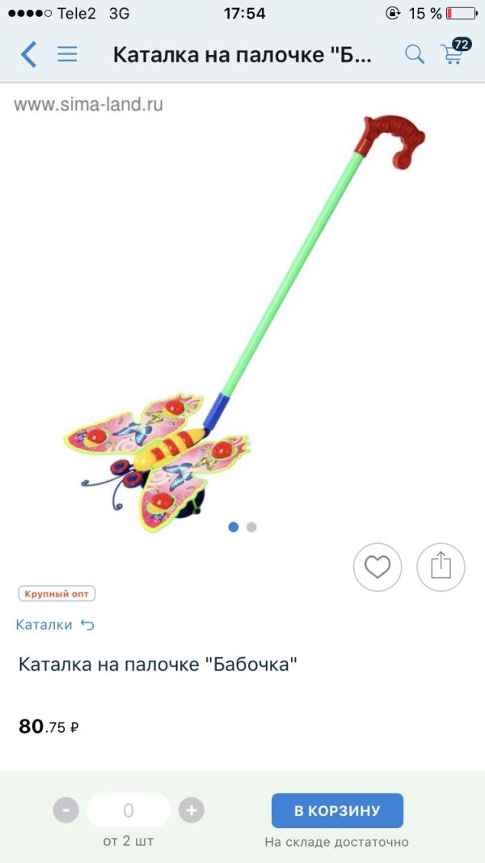Tap the 80.75 ₽ price label
The image size is (485, 863).
coord(48,726)
